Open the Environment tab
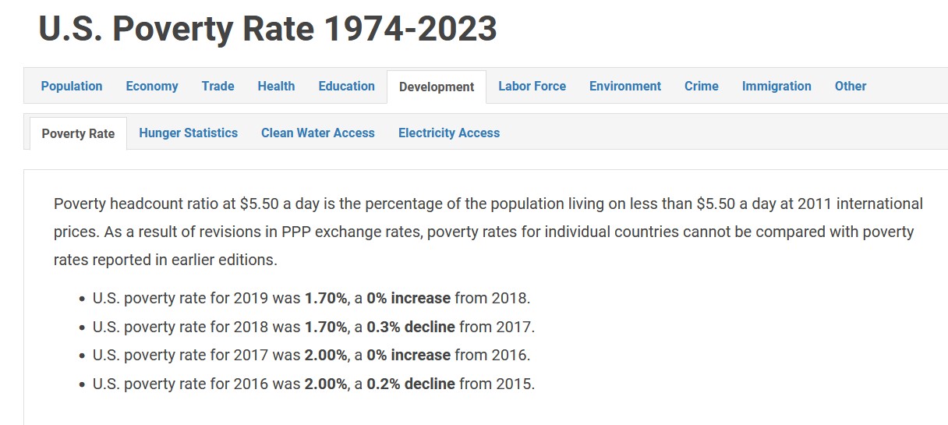This screenshot has width=948, height=425. point(625,86)
